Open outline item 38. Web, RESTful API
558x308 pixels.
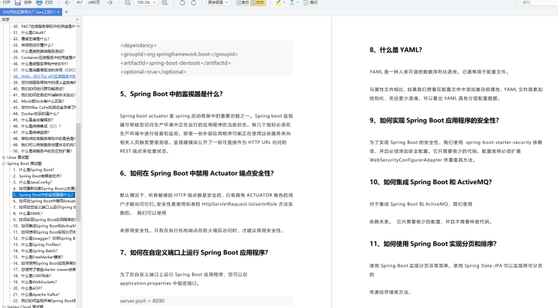point(44,77)
